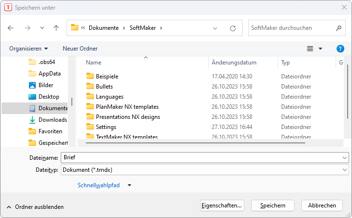Open the Schnellwahlpfad dropdown arrow
Screen dimensions: 352x218
point(129,185)
